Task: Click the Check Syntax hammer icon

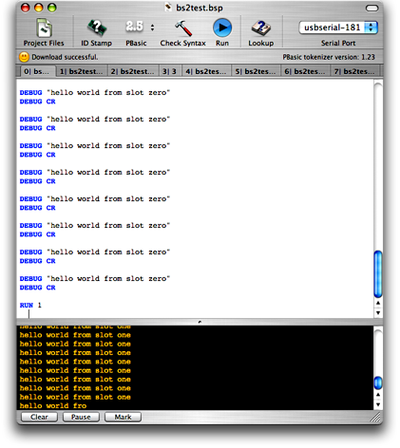Action: coord(182,28)
